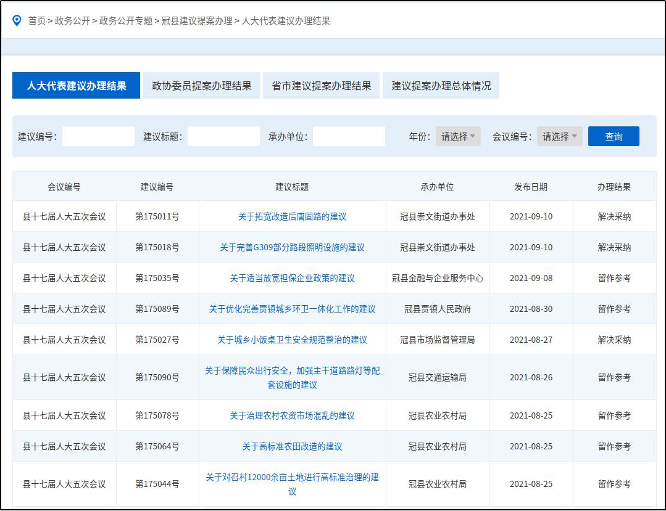
Task: Switch to 政协委员提案办理结果 tab
Action: coord(201,86)
